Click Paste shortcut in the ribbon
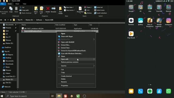The width and height of the screenshot is (174, 98). 25,13
